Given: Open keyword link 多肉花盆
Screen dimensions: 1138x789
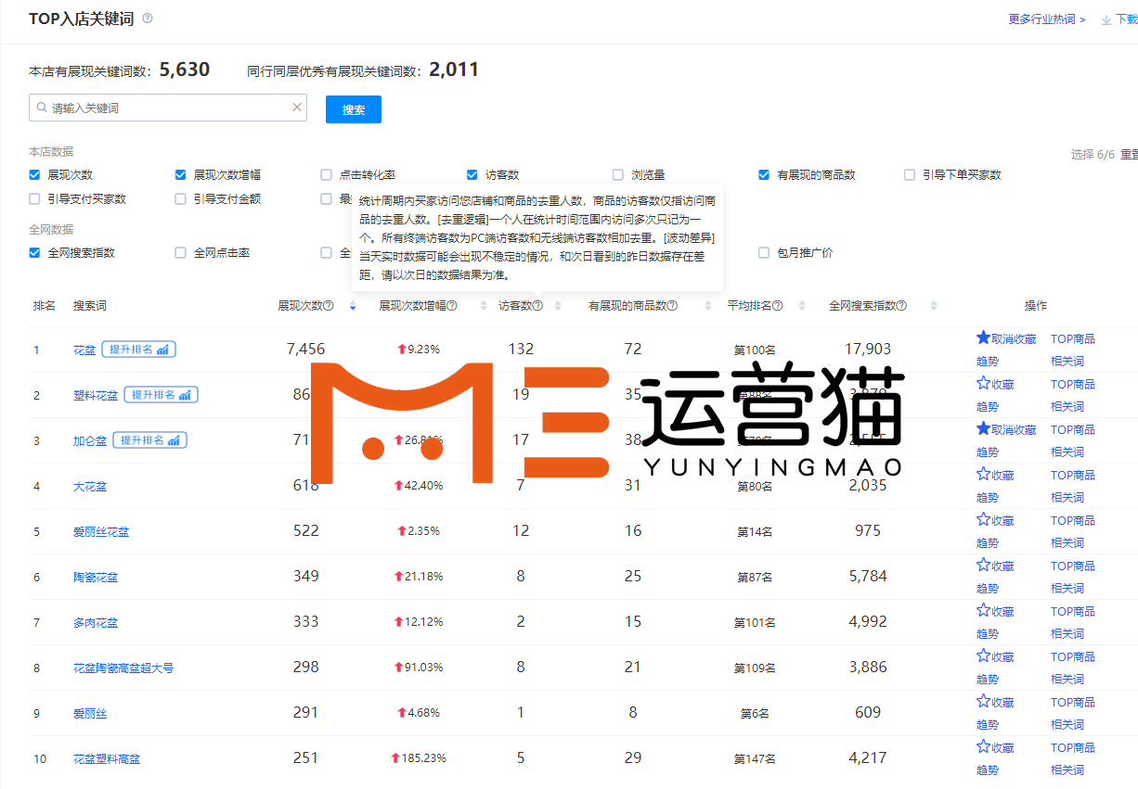Looking at the screenshot, I should pos(96,623).
